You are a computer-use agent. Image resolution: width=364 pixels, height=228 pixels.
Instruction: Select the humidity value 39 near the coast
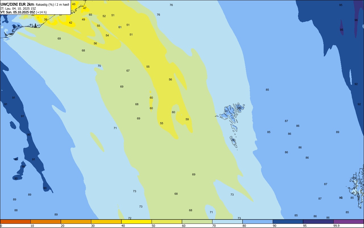(45, 20)
